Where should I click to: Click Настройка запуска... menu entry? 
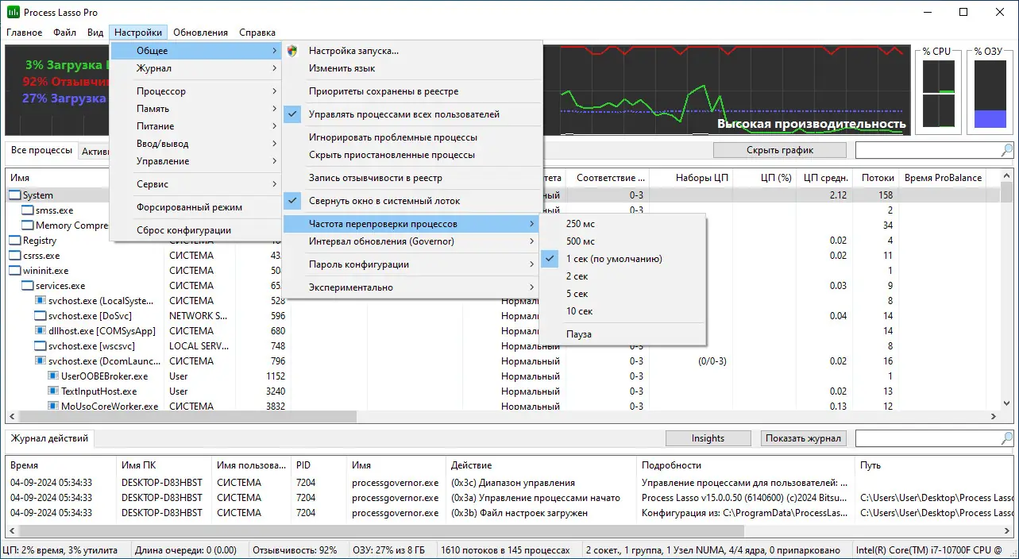point(412,51)
